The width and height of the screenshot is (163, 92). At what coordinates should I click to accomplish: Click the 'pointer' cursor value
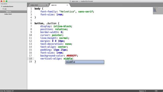pyautogui.click(x=57, y=35)
